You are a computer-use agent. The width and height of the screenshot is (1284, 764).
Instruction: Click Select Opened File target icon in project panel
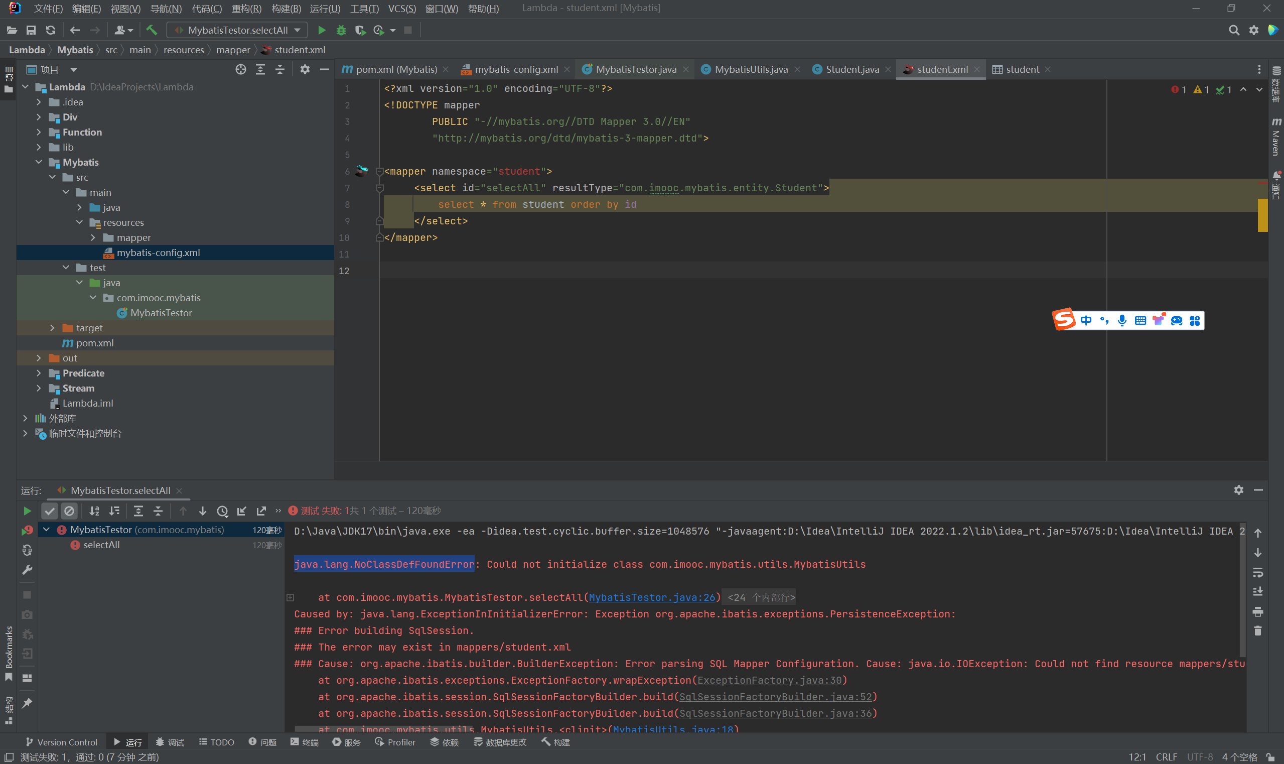240,69
